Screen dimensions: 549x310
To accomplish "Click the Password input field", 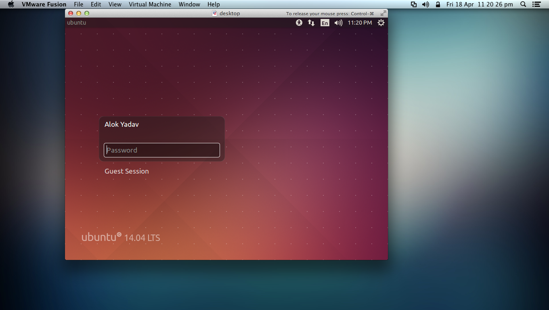I will pyautogui.click(x=161, y=150).
